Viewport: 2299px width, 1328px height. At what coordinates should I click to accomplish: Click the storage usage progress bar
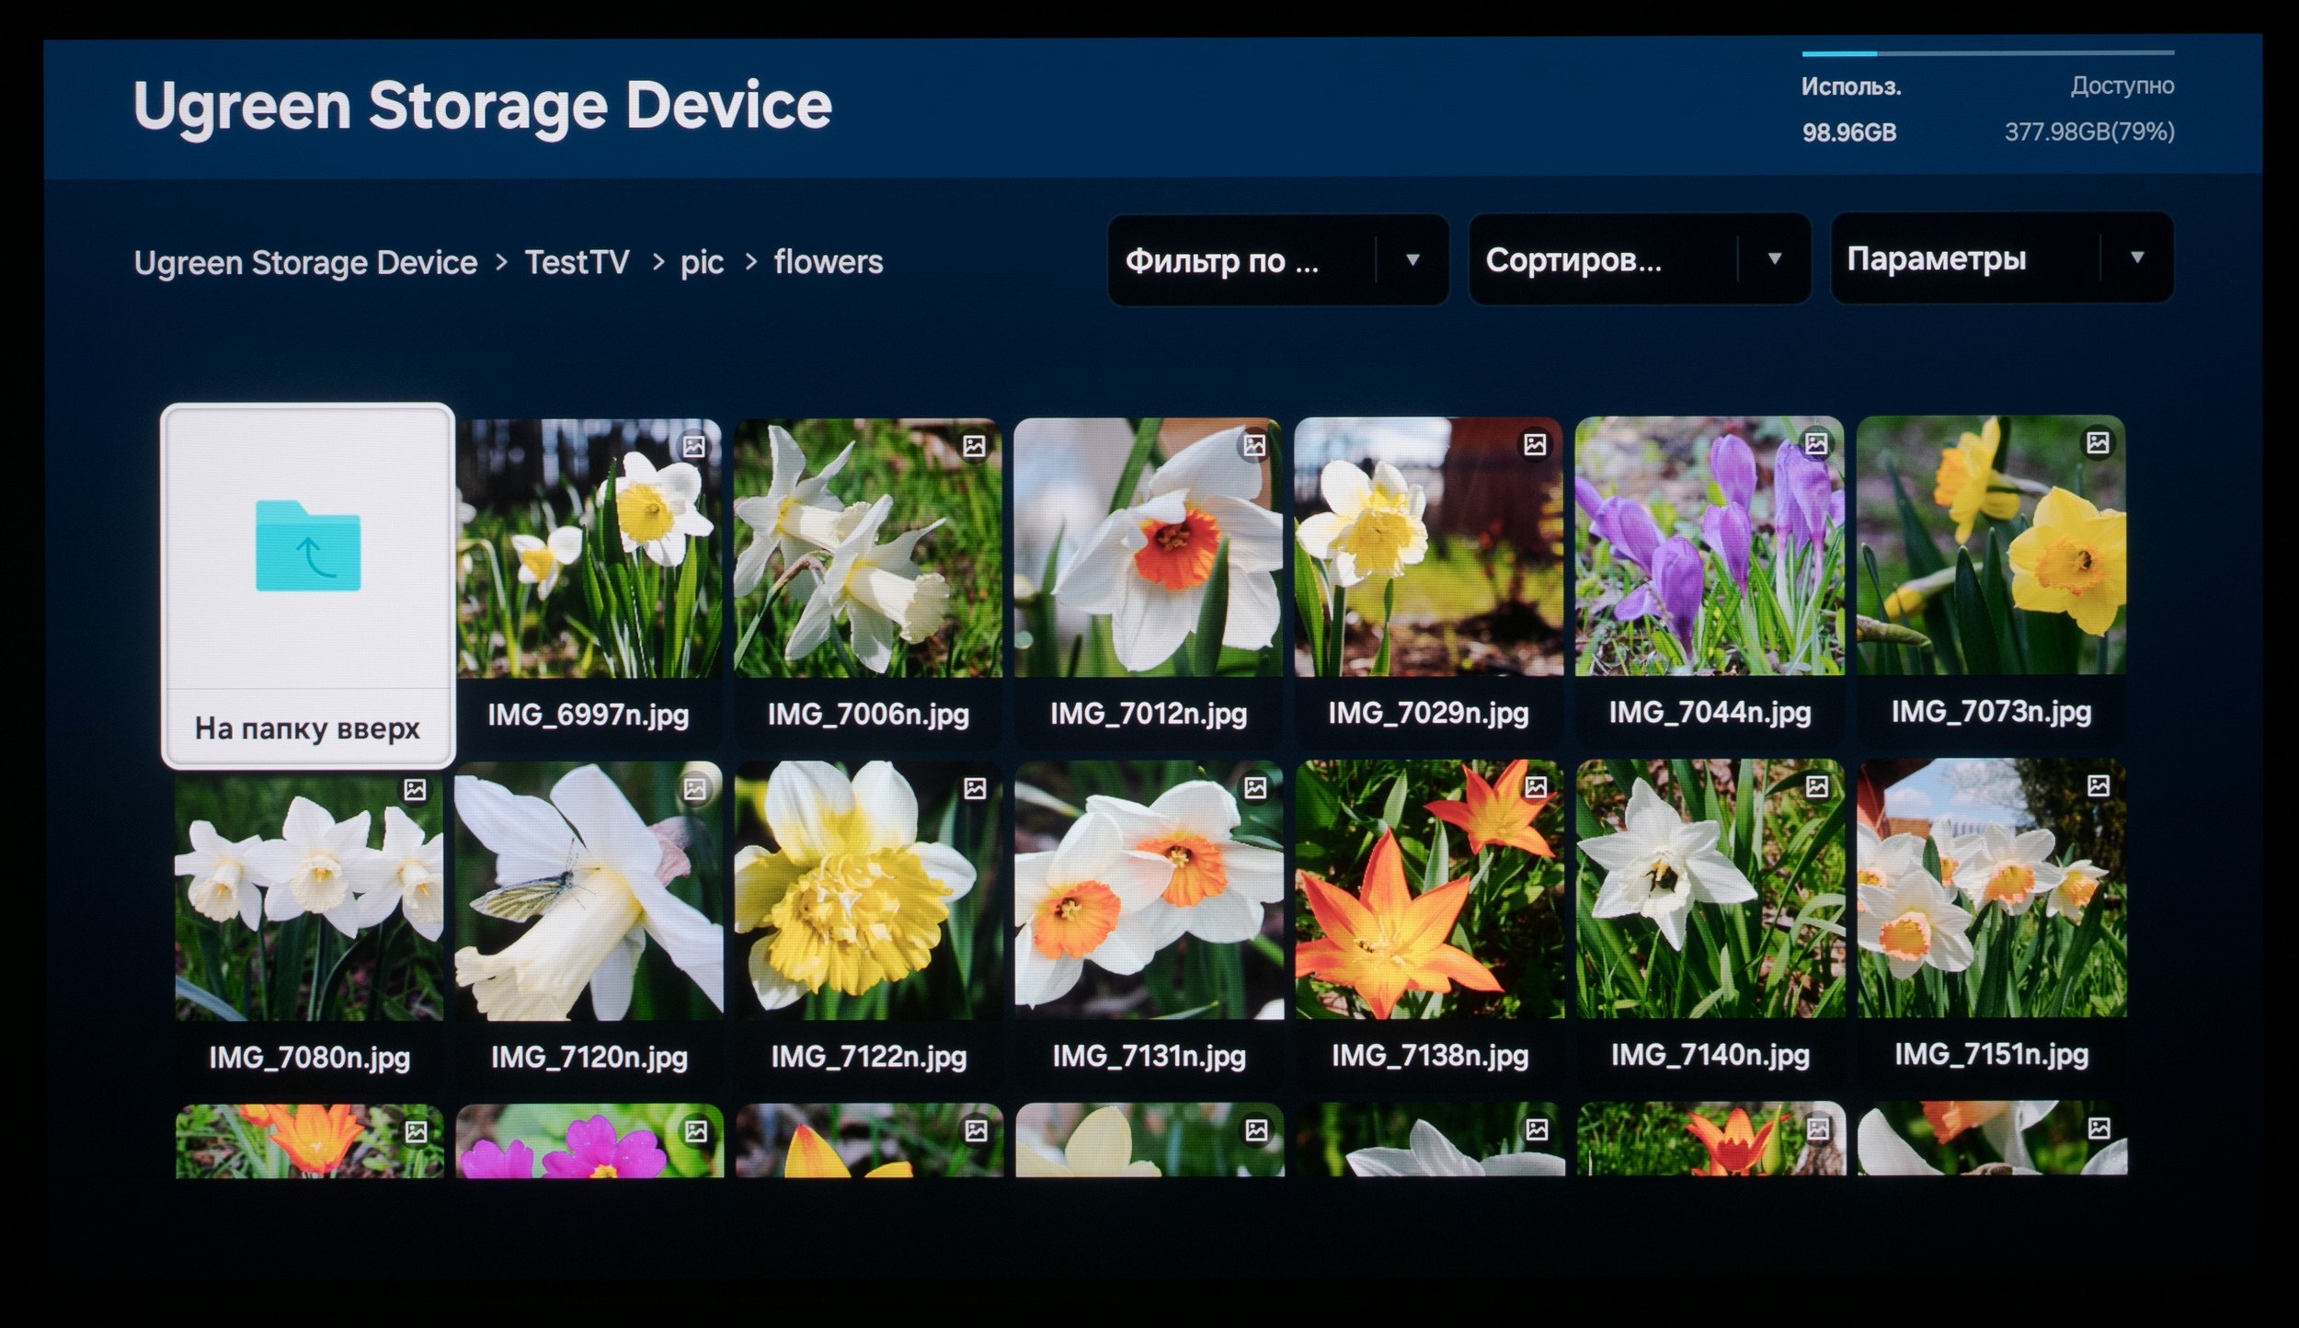1987,53
